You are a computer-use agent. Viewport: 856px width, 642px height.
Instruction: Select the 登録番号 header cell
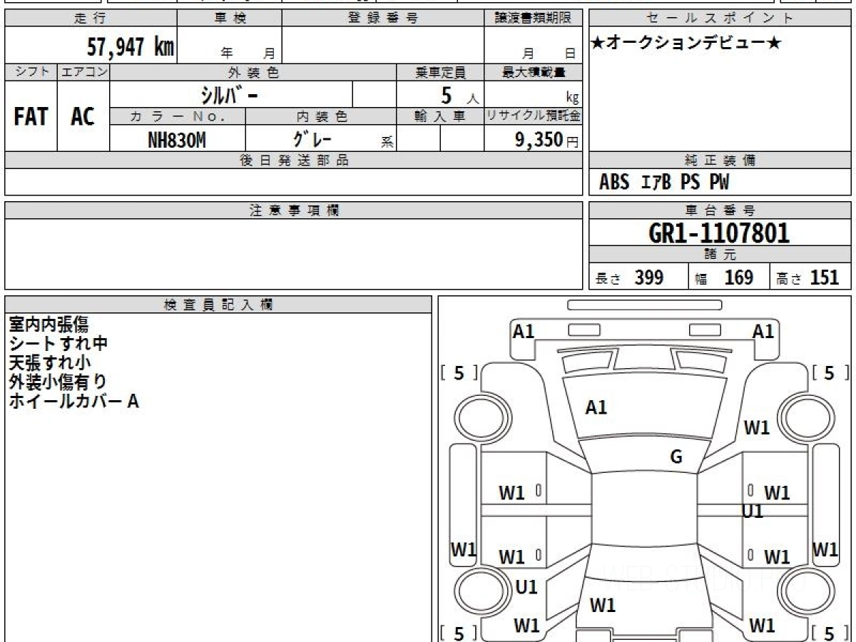click(x=383, y=19)
